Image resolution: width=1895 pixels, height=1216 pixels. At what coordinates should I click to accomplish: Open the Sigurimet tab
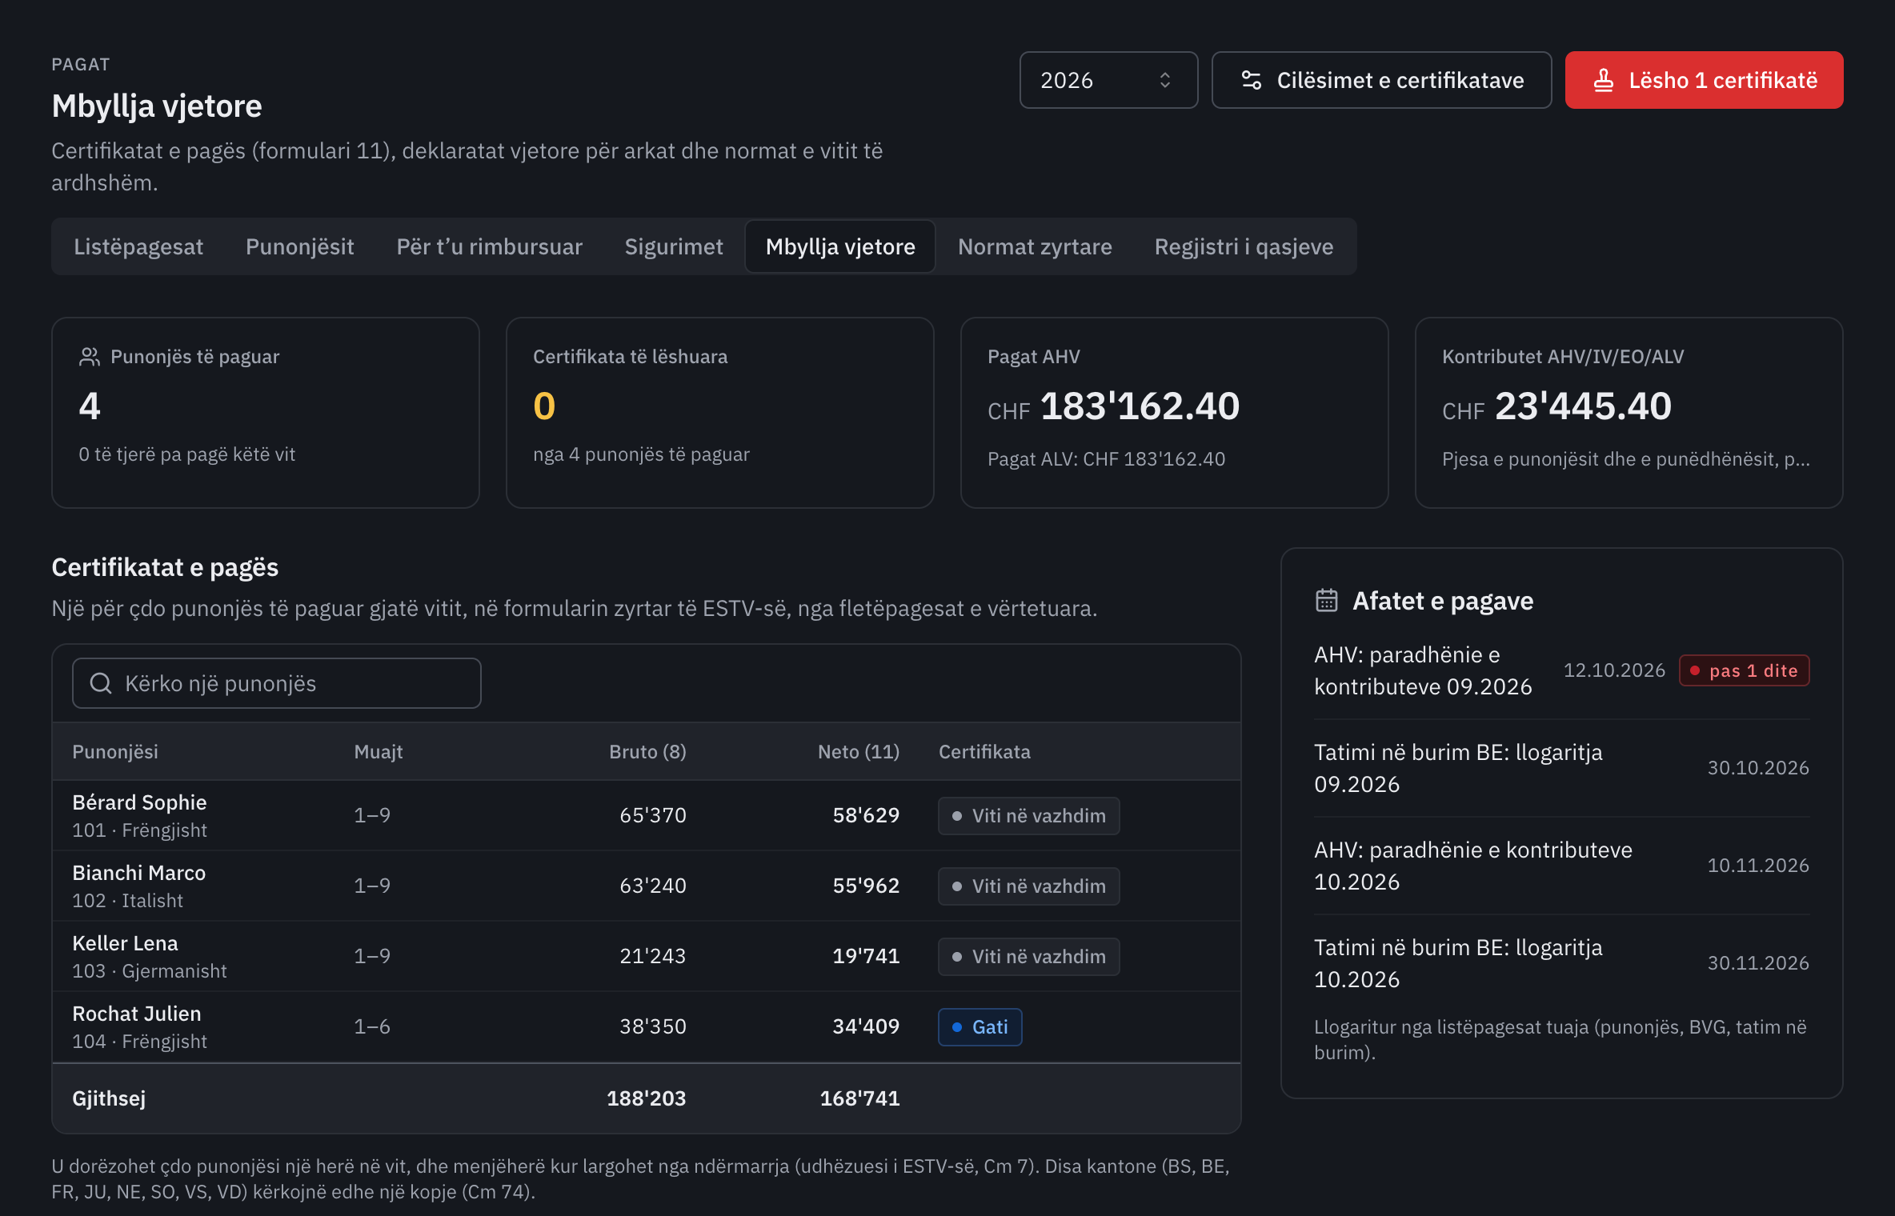[673, 246]
